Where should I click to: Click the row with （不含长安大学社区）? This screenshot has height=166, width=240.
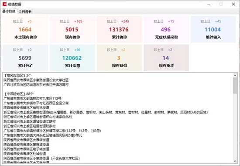coord(42,158)
